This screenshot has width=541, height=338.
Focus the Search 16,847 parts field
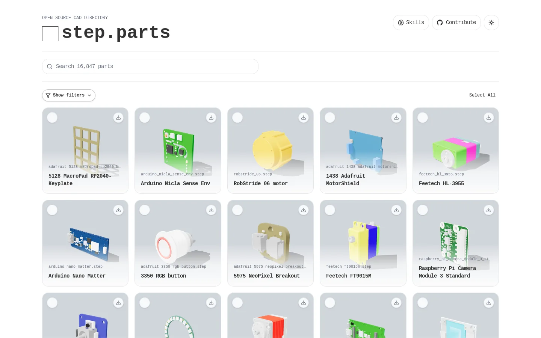pos(150,66)
